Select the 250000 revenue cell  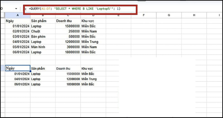[68, 31]
